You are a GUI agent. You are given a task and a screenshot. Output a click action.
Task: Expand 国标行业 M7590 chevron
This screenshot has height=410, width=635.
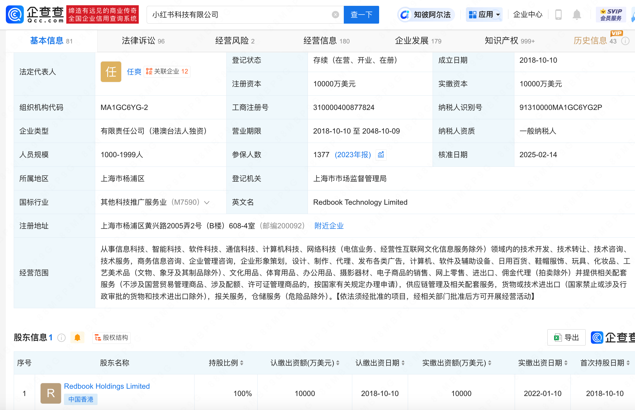tap(207, 203)
